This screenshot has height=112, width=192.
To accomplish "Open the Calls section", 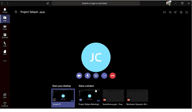I will pos(5,44).
